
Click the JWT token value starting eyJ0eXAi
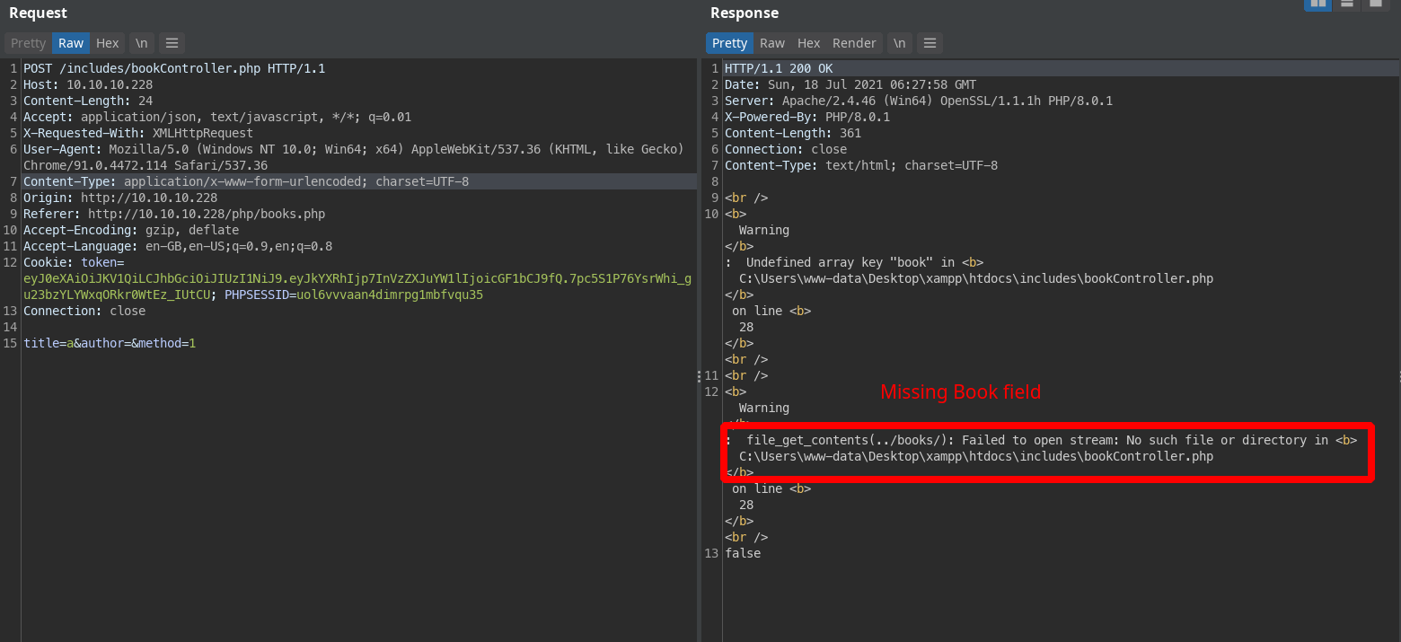(357, 286)
